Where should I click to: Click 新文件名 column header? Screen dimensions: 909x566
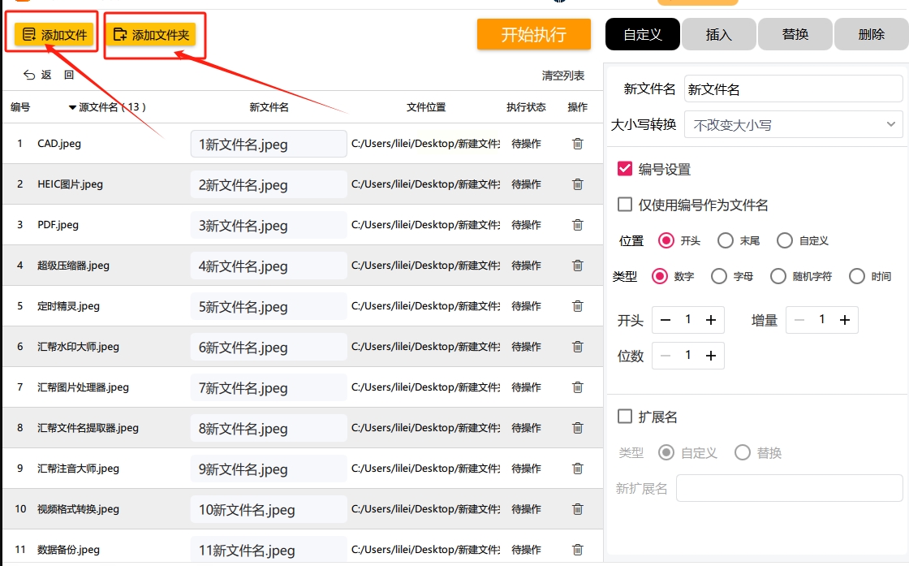(269, 107)
